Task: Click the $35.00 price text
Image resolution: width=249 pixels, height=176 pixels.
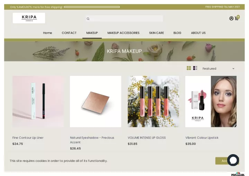Action: (x=190, y=144)
